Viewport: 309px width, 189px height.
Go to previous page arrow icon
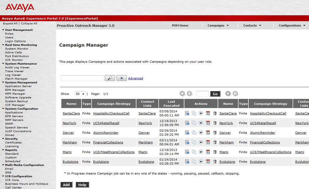click(189, 93)
